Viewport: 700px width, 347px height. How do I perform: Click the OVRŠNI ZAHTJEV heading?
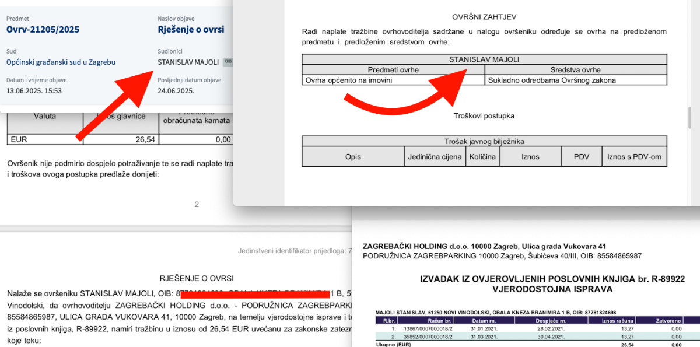pos(484,17)
